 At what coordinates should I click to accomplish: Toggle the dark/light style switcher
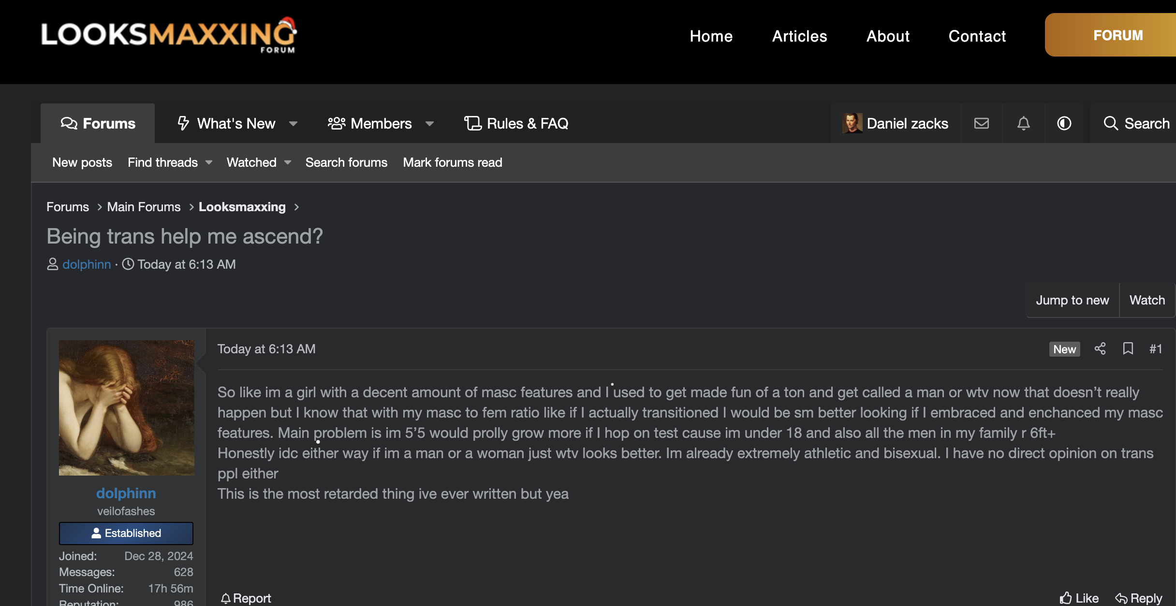tap(1064, 124)
